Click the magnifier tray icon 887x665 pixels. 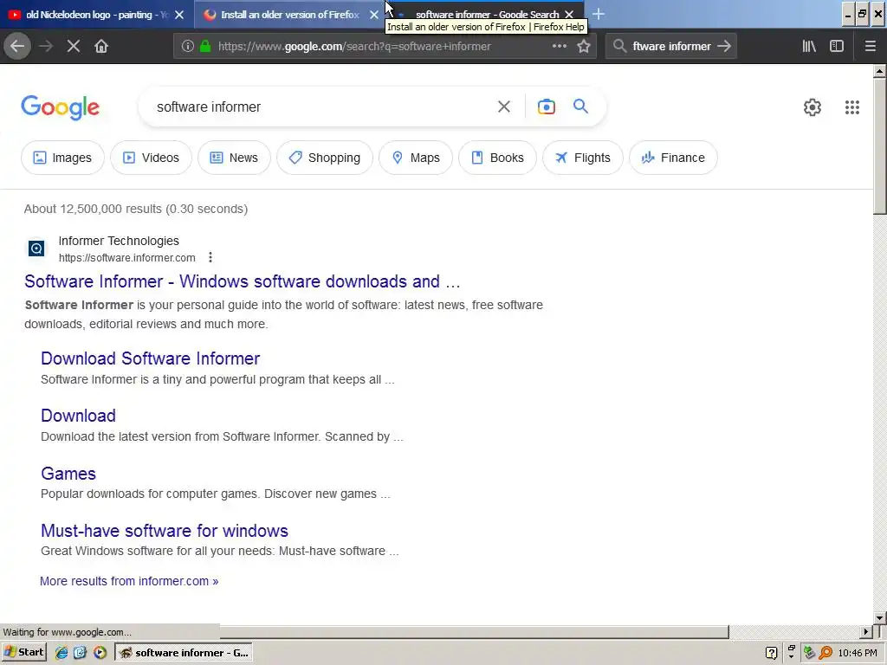coord(825,653)
